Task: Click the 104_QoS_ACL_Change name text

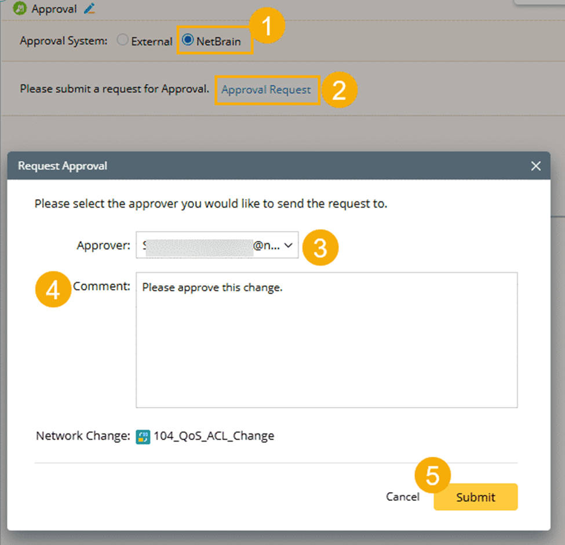Action: point(214,436)
